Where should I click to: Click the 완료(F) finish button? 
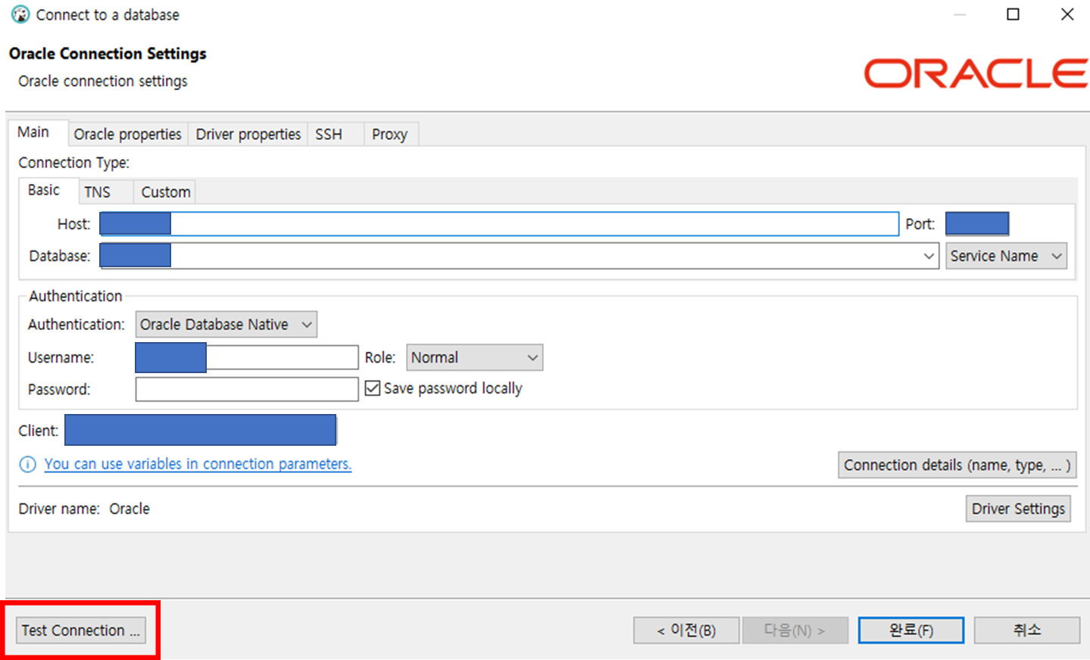click(911, 630)
